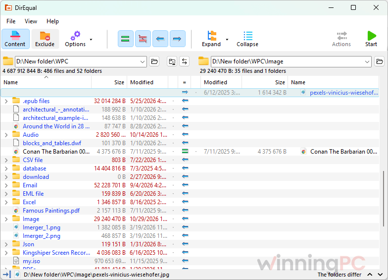Viewport: 388px width, 280px height.
Task: Click the Collapse toolbar button
Action: click(x=247, y=39)
